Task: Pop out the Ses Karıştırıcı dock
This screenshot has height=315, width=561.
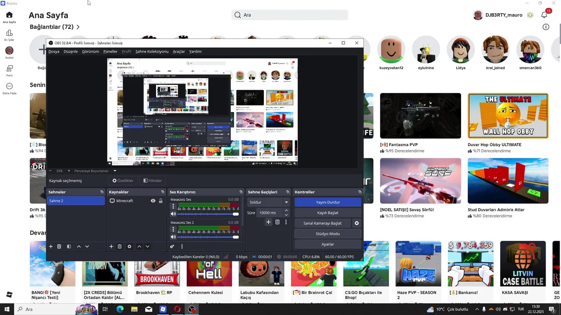Action: [x=241, y=192]
